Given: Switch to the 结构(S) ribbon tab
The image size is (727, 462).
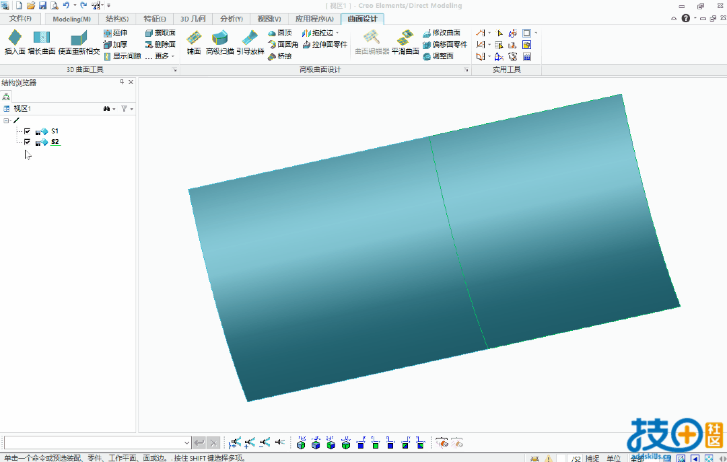Looking at the screenshot, I should pyautogui.click(x=117, y=19).
